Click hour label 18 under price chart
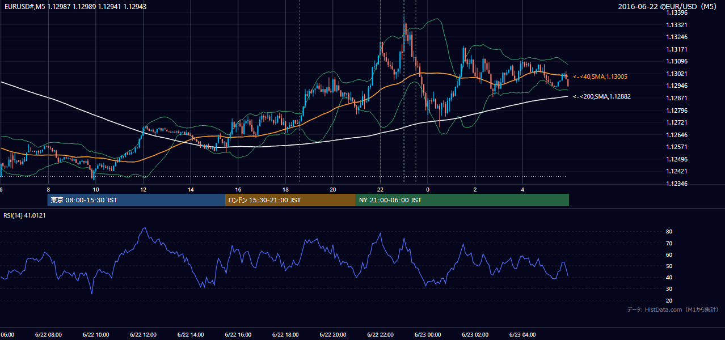 285,190
